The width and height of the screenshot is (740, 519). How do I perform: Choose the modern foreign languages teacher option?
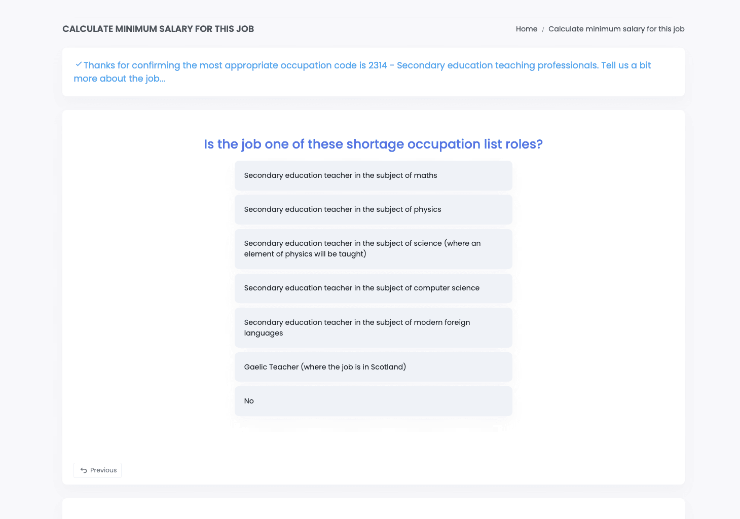coord(373,327)
